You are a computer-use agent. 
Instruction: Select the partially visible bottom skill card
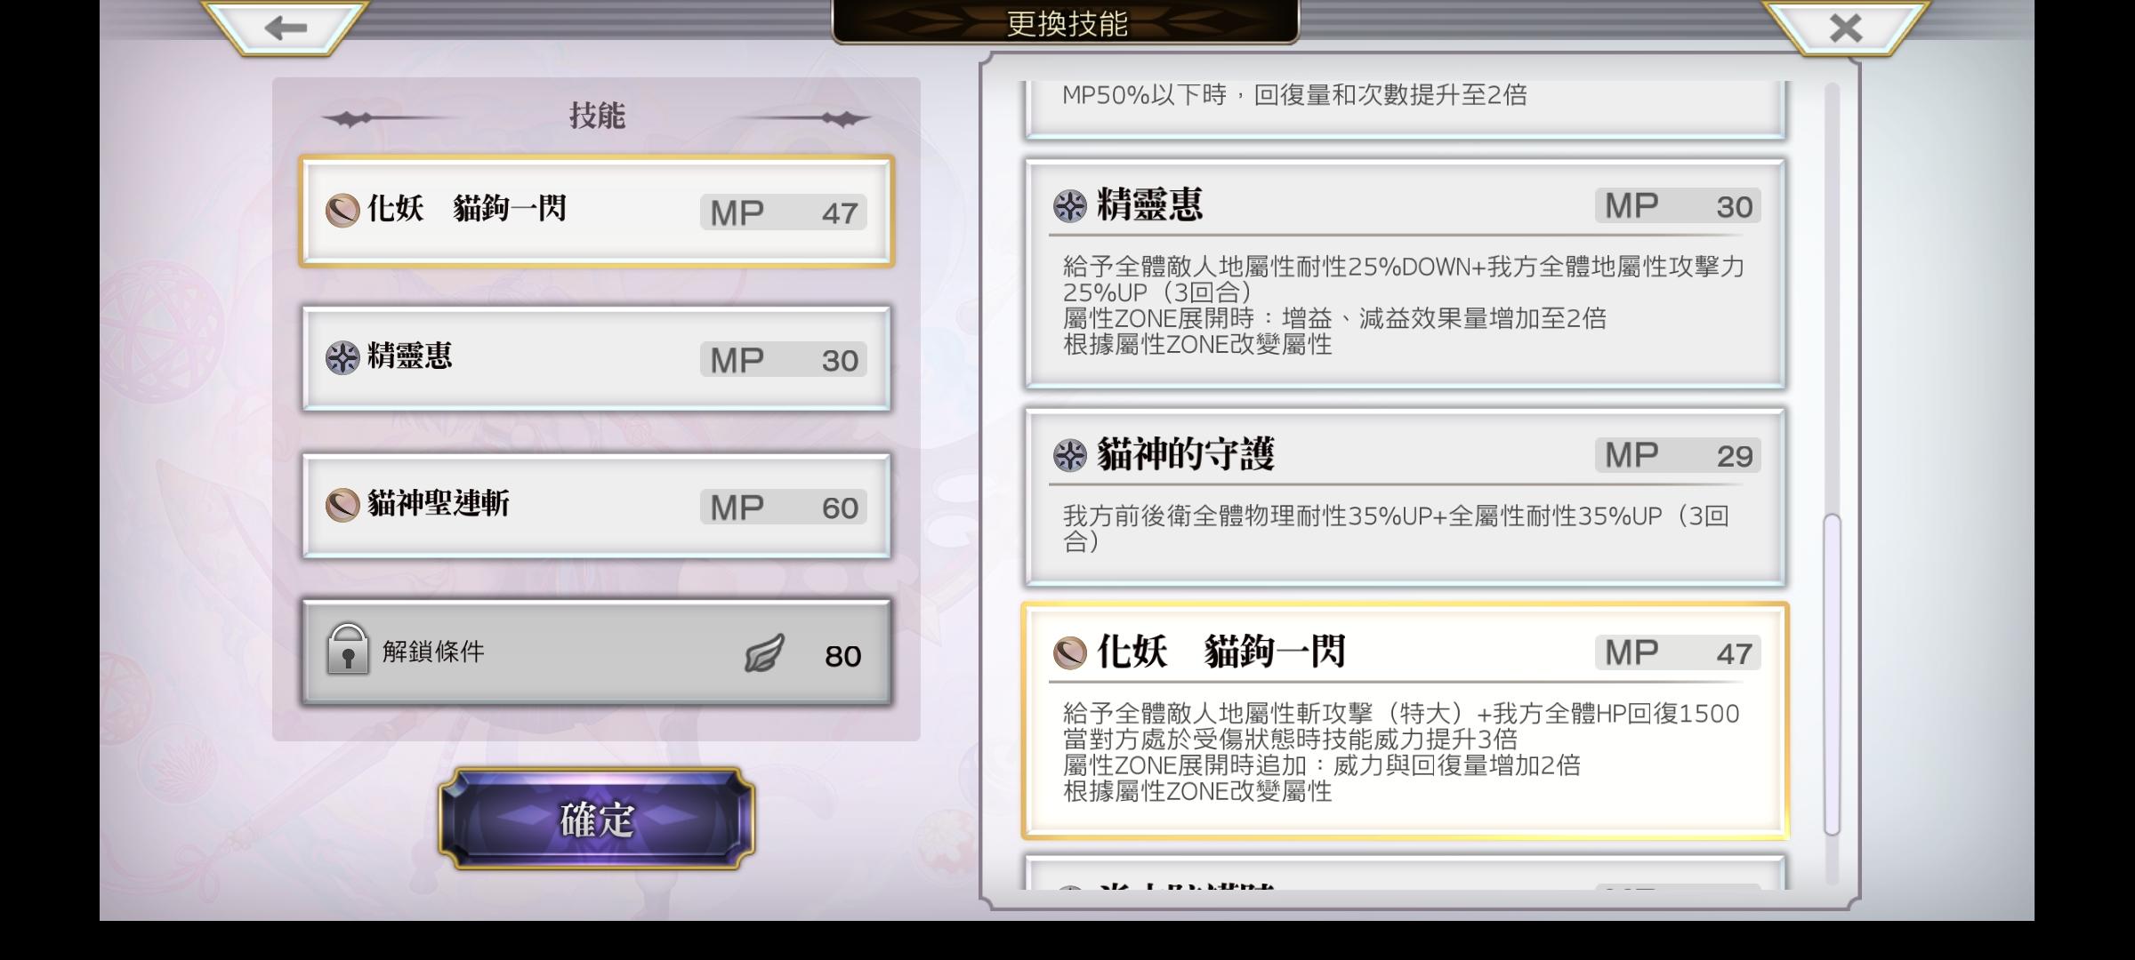1405,873
